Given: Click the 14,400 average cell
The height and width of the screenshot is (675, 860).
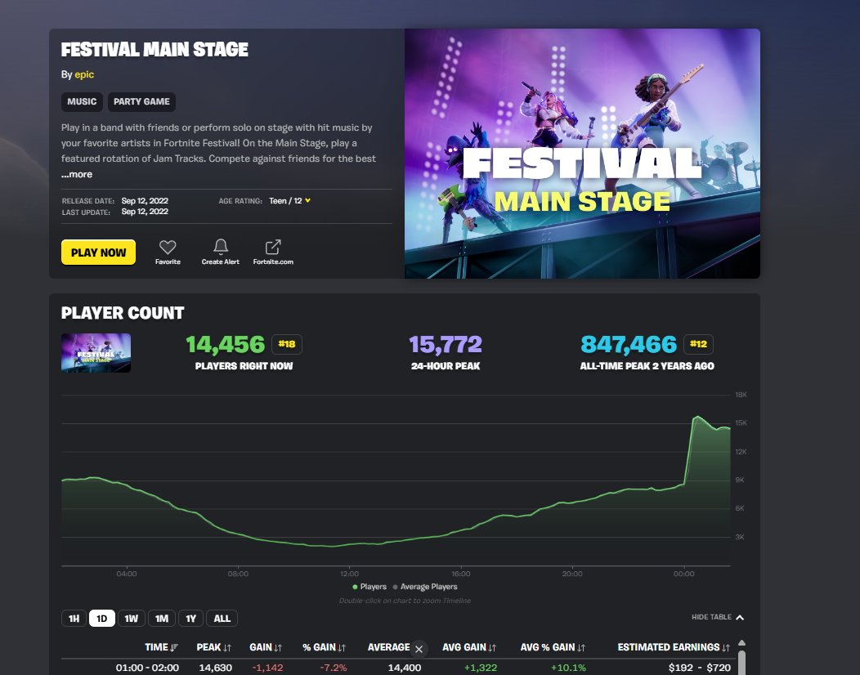Looking at the screenshot, I should (404, 668).
